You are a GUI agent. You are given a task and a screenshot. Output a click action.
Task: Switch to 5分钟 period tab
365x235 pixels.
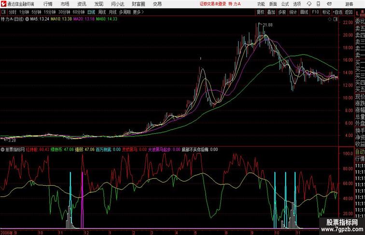tap(36, 12)
